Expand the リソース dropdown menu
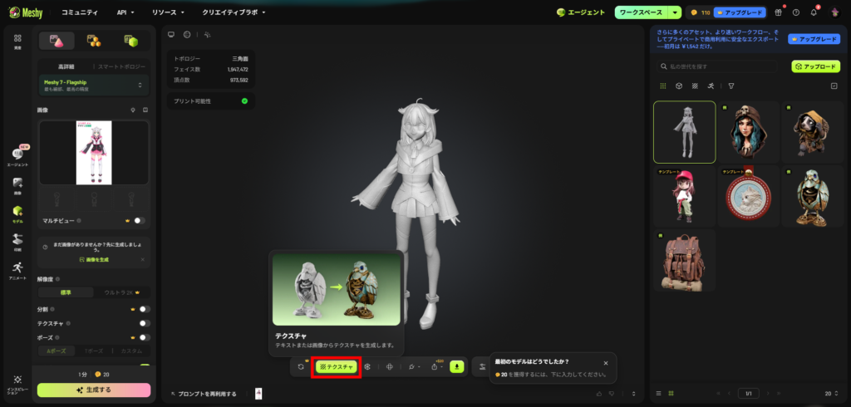This screenshot has width=851, height=407. (x=168, y=12)
